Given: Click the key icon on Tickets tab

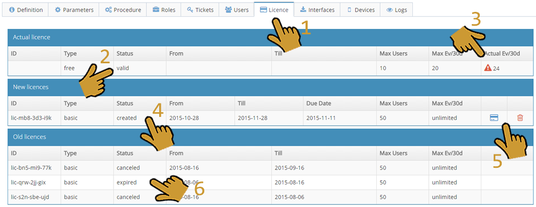Looking at the screenshot, I should point(190,10).
